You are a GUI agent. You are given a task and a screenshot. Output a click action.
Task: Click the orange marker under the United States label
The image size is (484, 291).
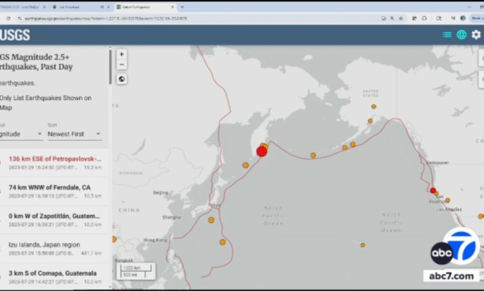[374, 106]
